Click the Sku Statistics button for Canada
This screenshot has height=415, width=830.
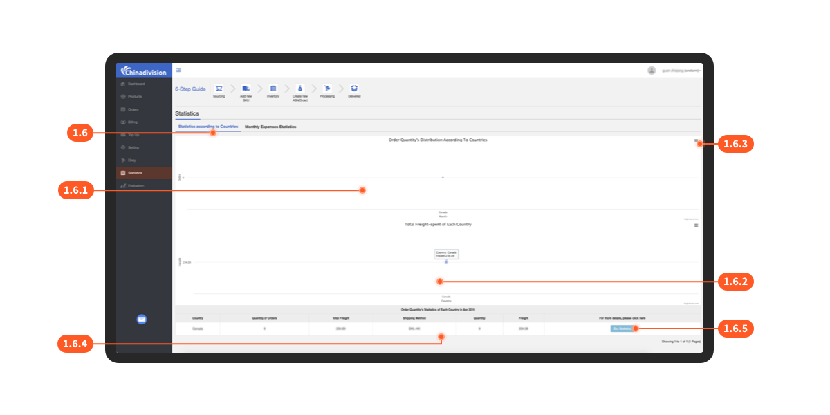point(622,329)
